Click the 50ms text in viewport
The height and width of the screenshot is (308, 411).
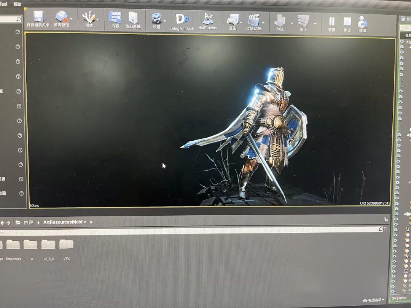click(x=34, y=206)
